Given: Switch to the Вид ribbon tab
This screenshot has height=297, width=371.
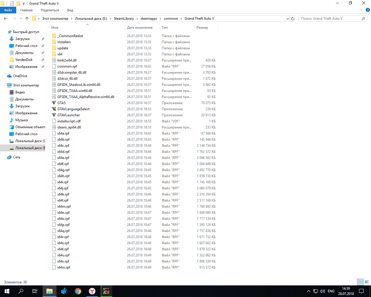Looking at the screenshot, I should coord(70,10).
